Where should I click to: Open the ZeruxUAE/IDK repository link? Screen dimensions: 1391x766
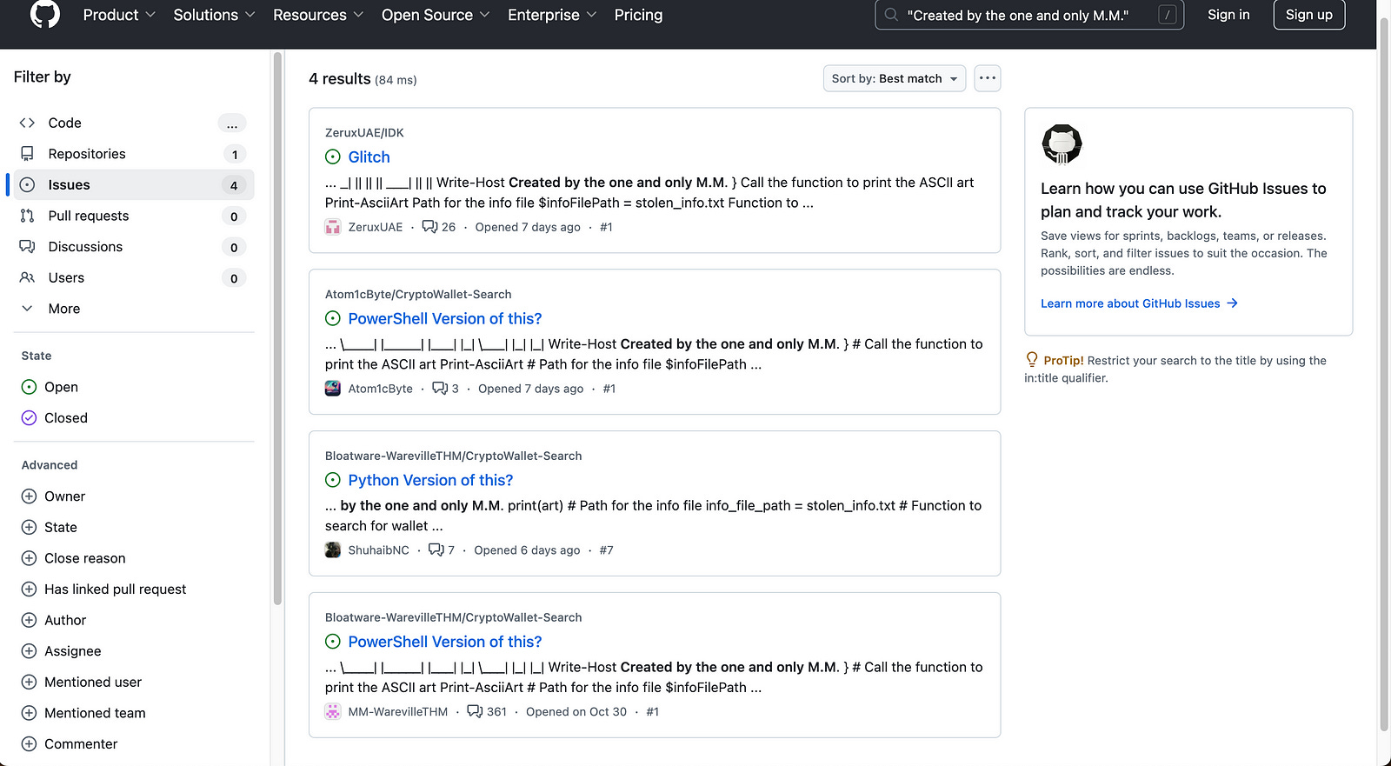click(x=364, y=133)
